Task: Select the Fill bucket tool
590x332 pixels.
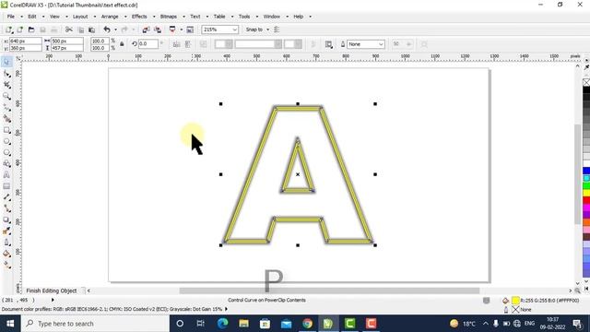Action: click(6, 254)
